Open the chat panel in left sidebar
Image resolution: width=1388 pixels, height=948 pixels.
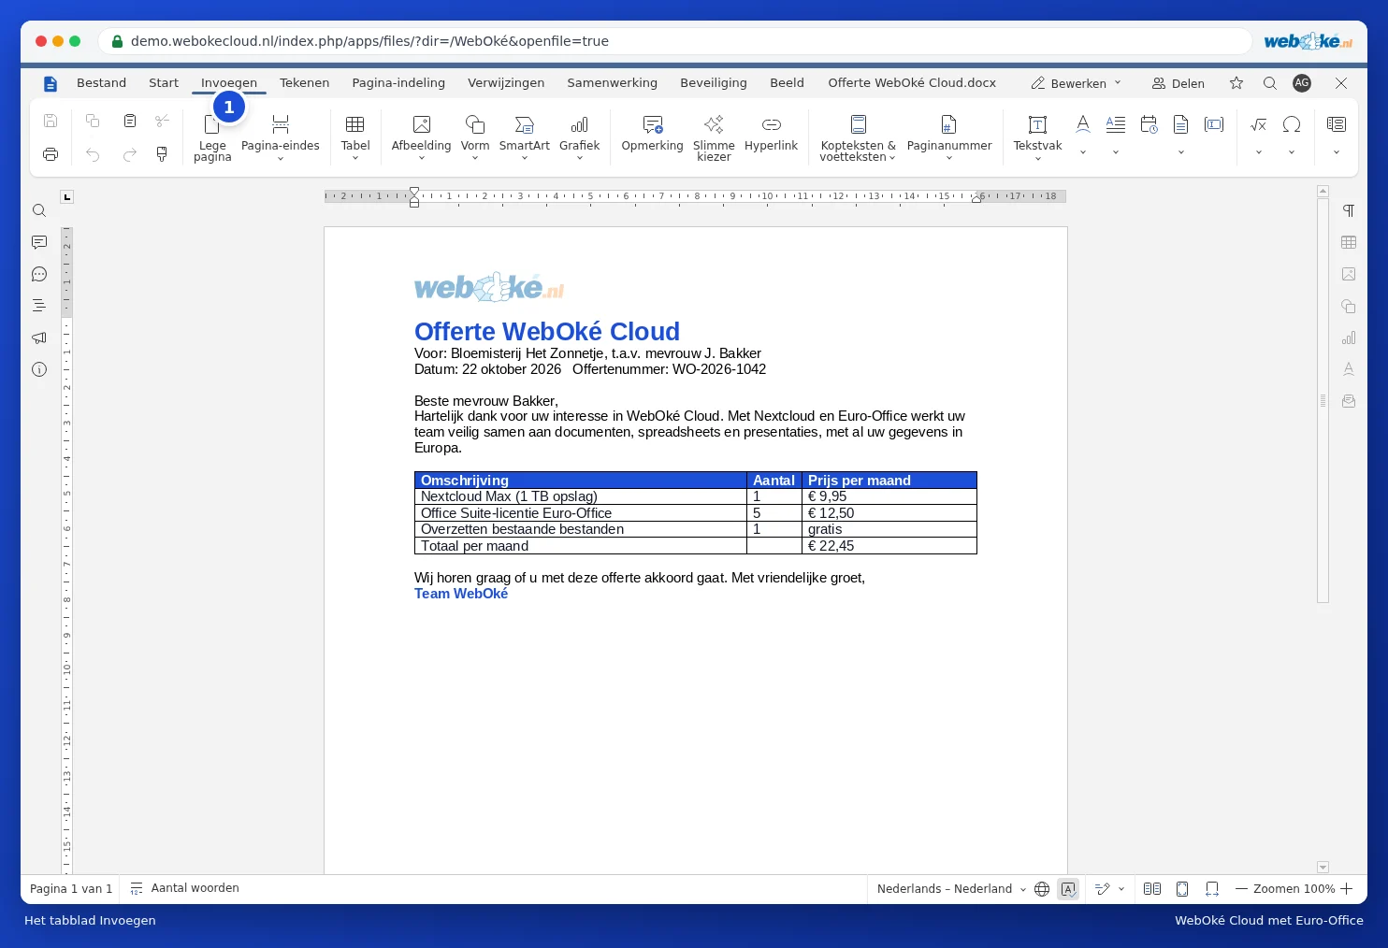pyautogui.click(x=39, y=274)
